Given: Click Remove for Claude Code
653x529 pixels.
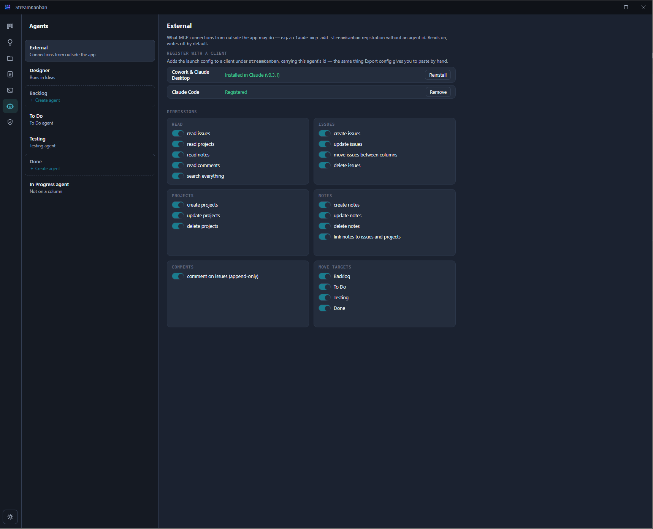Looking at the screenshot, I should (438, 92).
